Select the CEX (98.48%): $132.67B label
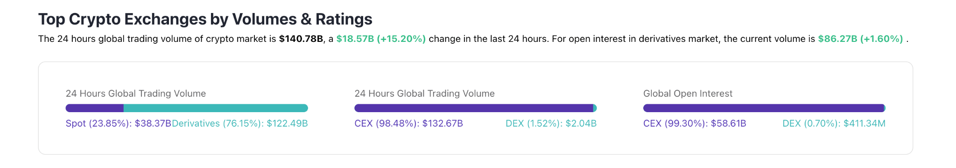The image size is (956, 168). (409, 123)
